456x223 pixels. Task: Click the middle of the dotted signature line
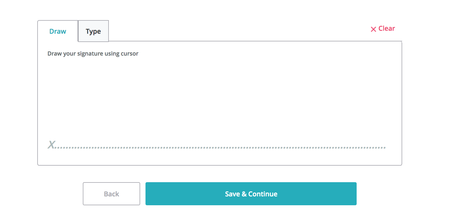point(220,147)
